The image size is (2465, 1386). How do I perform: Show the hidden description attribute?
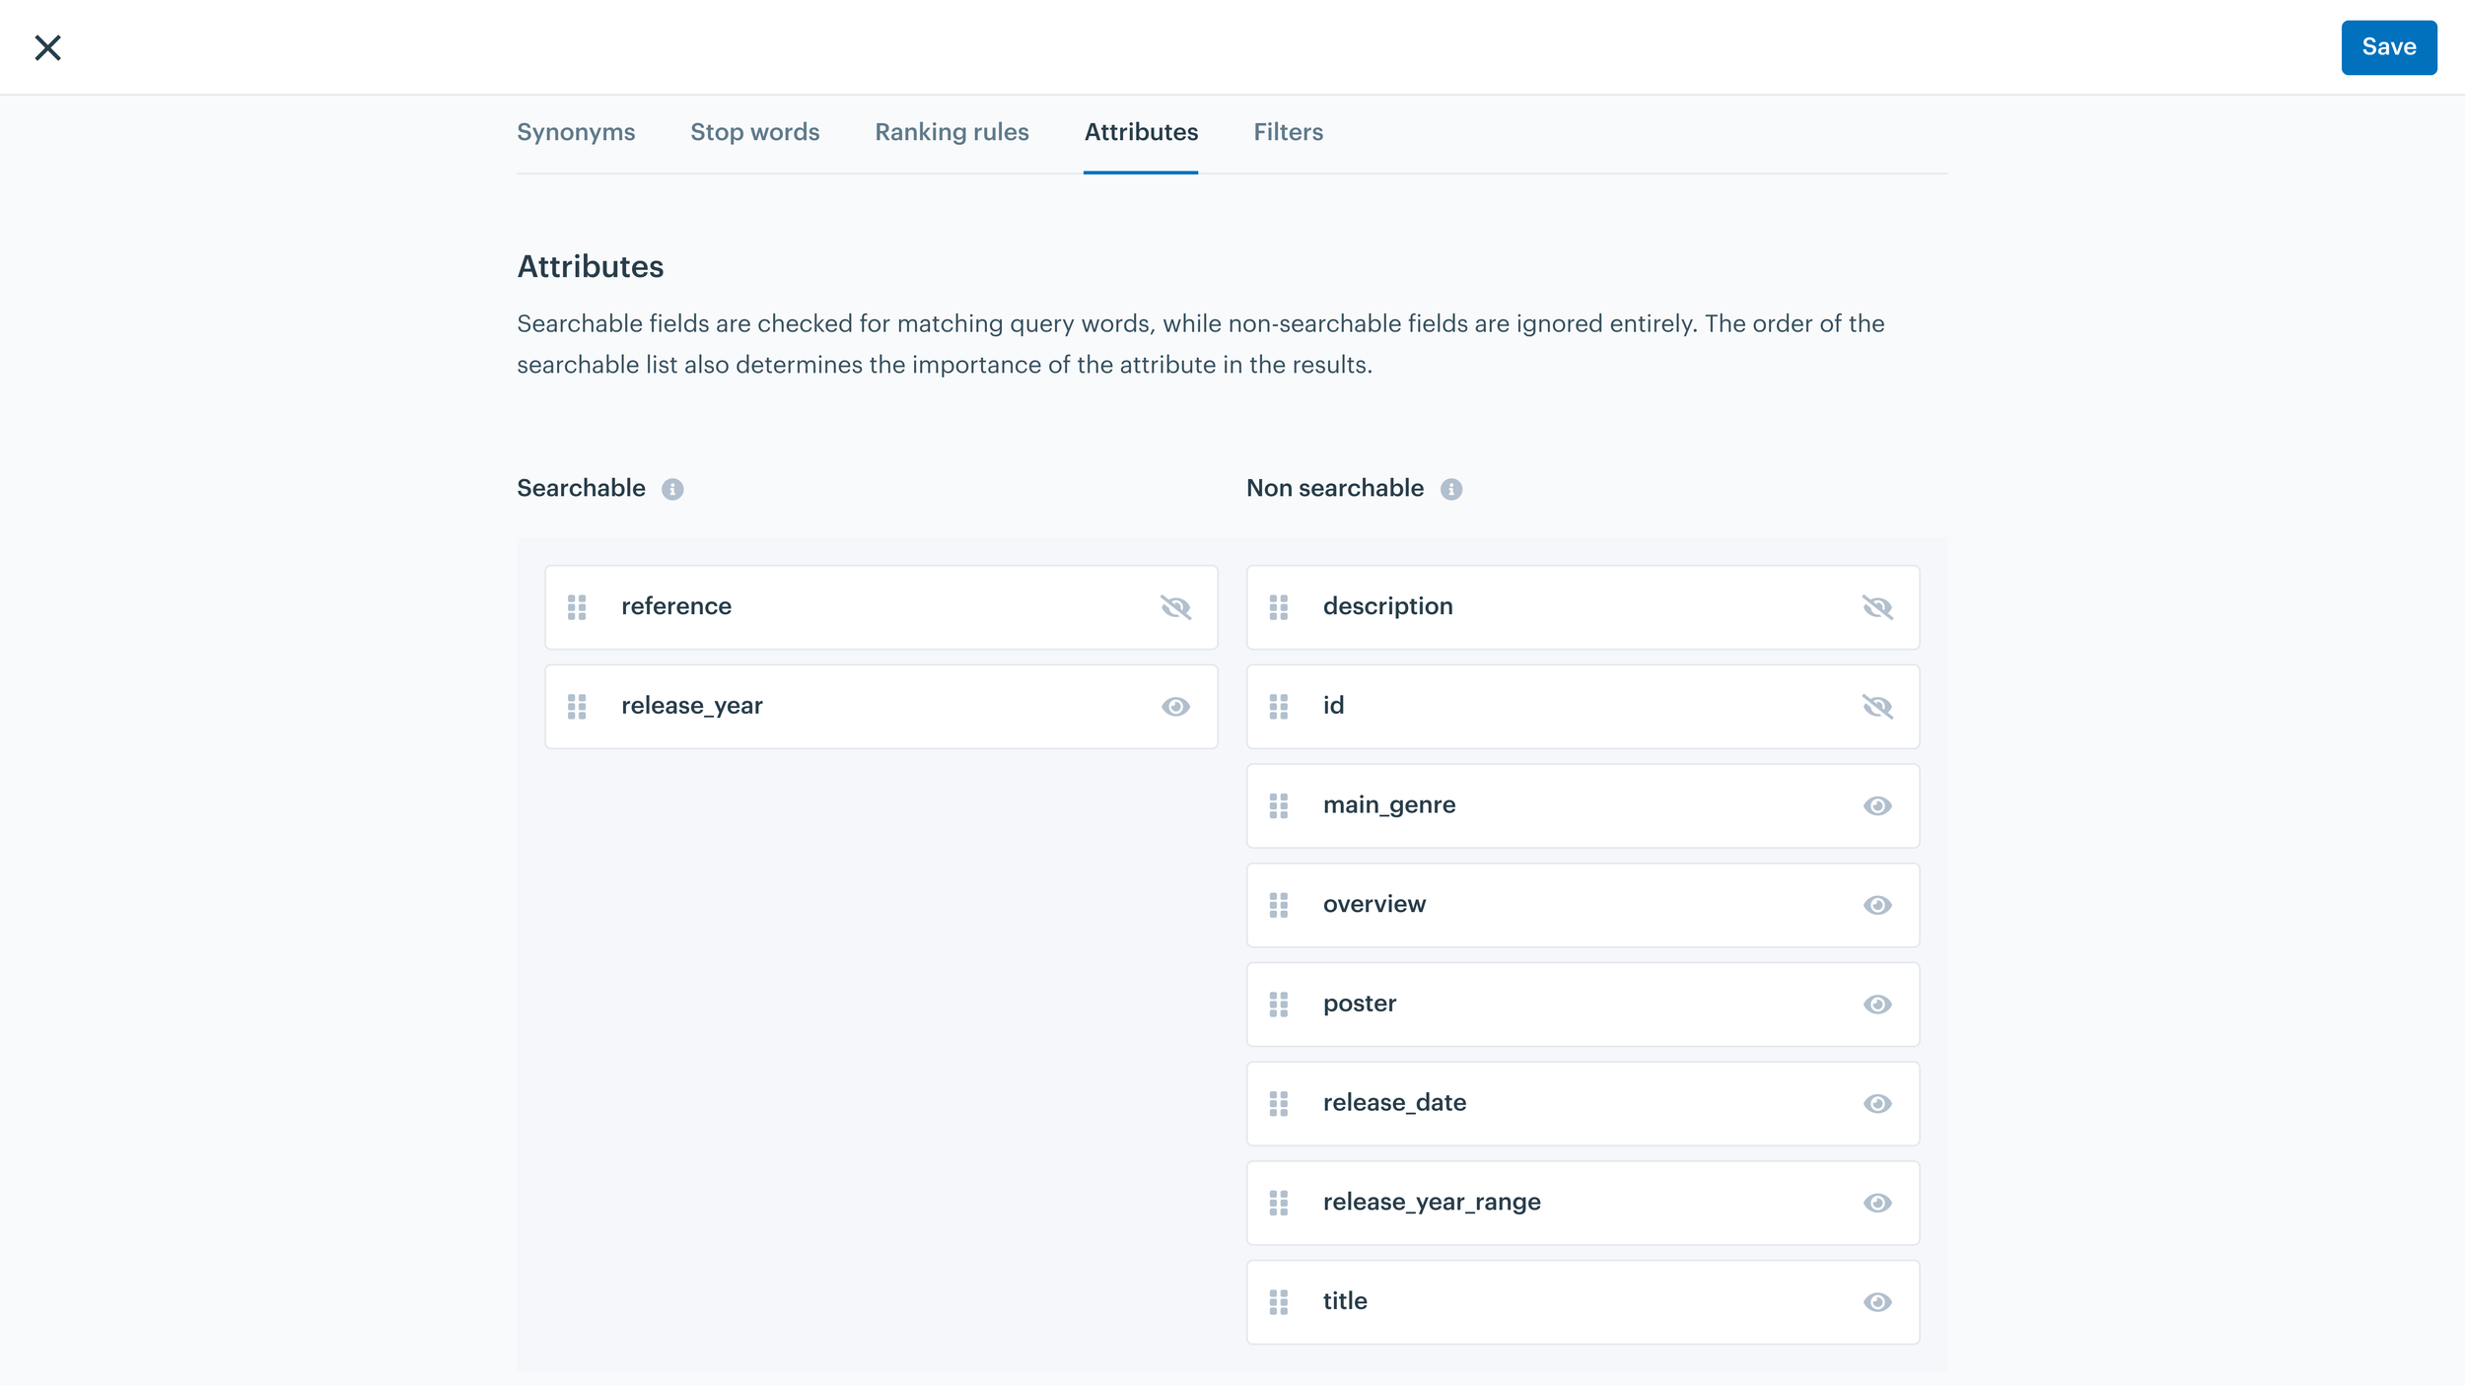tap(1876, 607)
